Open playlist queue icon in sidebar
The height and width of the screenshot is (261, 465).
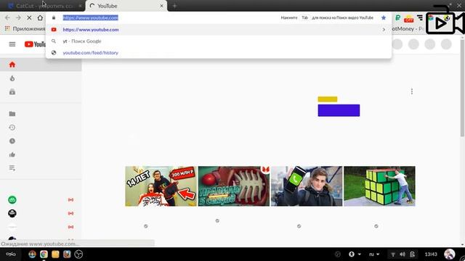[12, 168]
